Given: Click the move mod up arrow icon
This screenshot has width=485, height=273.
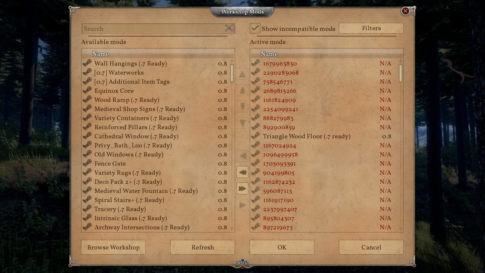Looking at the screenshot, I should point(243,75).
